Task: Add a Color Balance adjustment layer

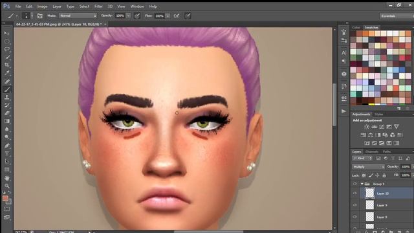Action: click(371, 135)
